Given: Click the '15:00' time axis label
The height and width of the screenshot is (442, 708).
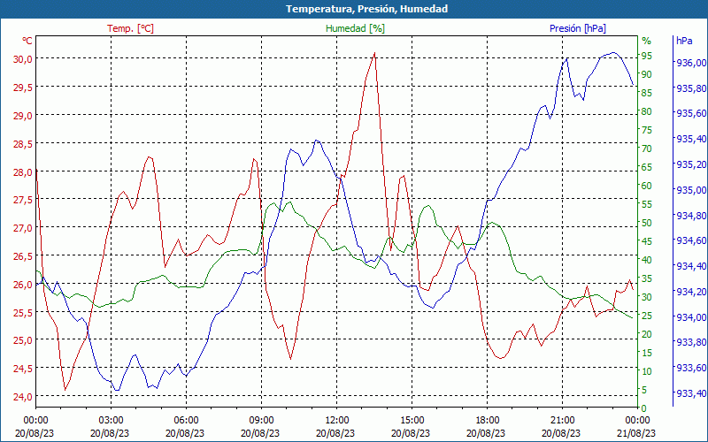Looking at the screenshot, I should point(412,421).
